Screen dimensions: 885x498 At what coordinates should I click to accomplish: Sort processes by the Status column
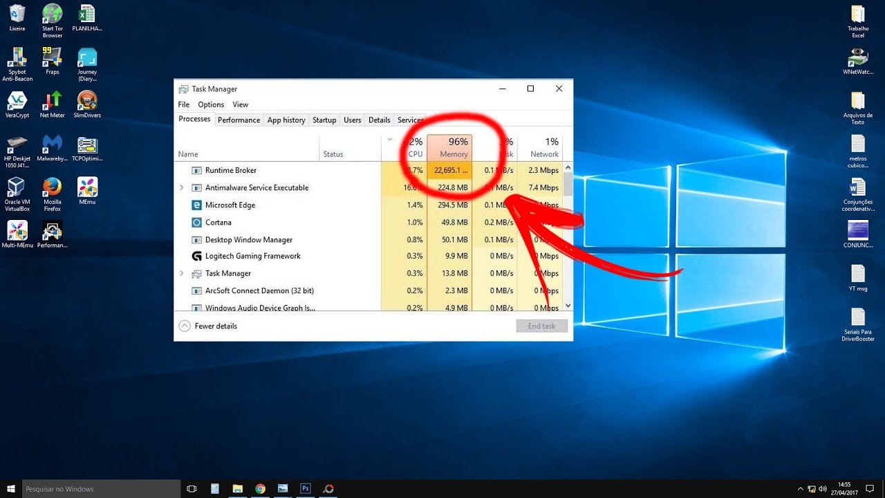coord(350,147)
